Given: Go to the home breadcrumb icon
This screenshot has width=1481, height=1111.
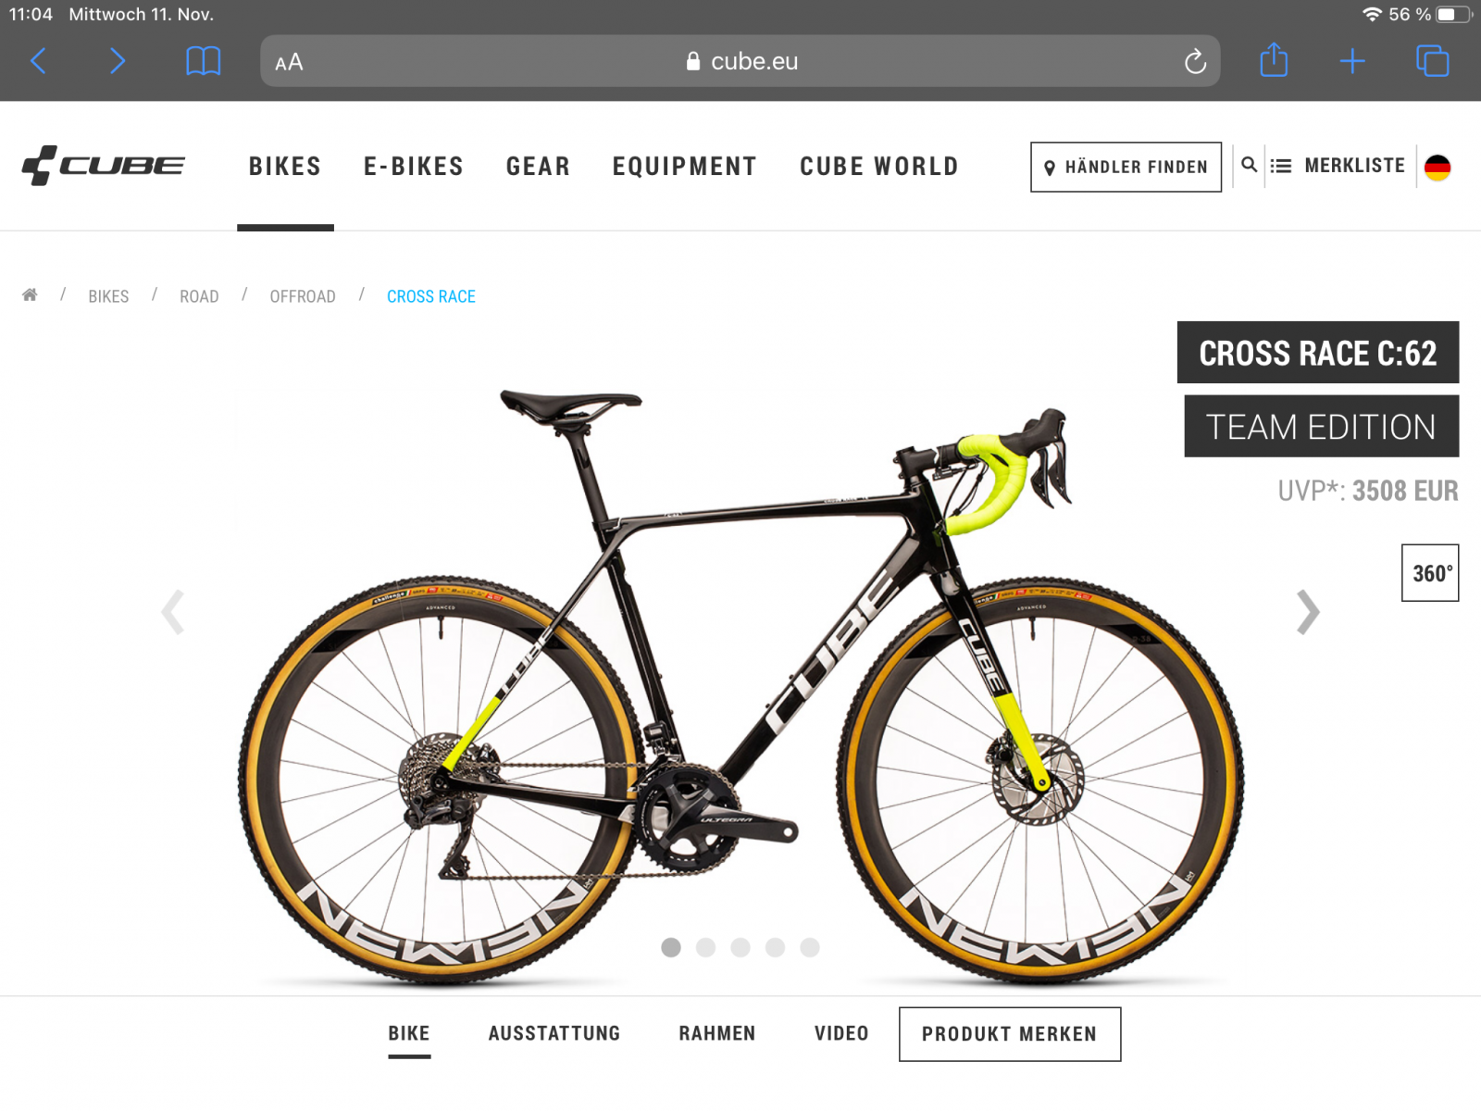Looking at the screenshot, I should (x=30, y=294).
